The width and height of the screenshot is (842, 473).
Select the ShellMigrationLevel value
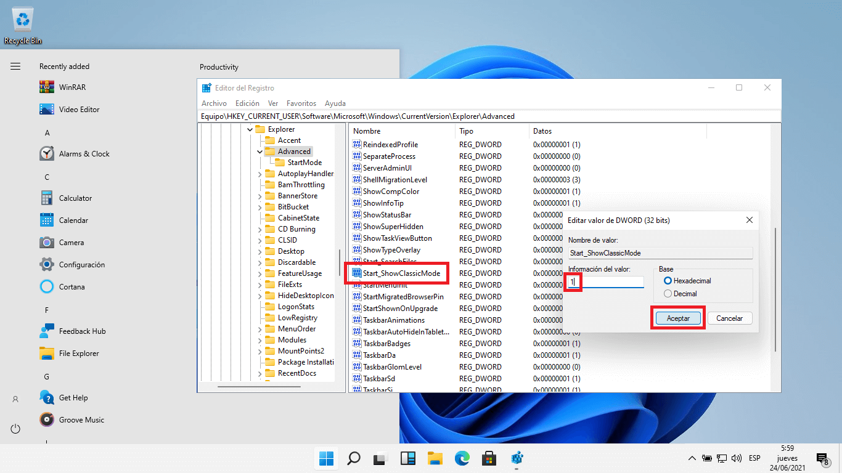pyautogui.click(x=395, y=180)
